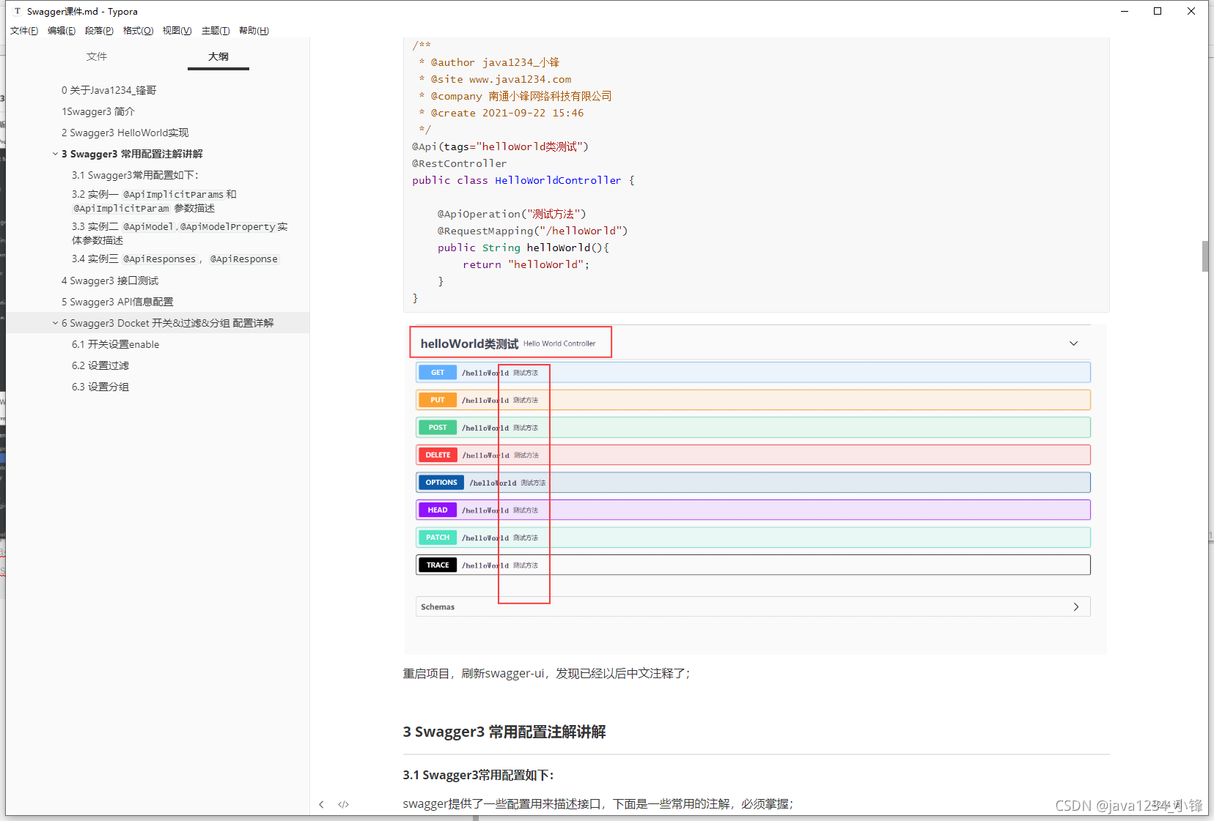
Task: Click the heading 3 Swagger3 常用配置注解讲解 in document
Action: click(x=504, y=732)
